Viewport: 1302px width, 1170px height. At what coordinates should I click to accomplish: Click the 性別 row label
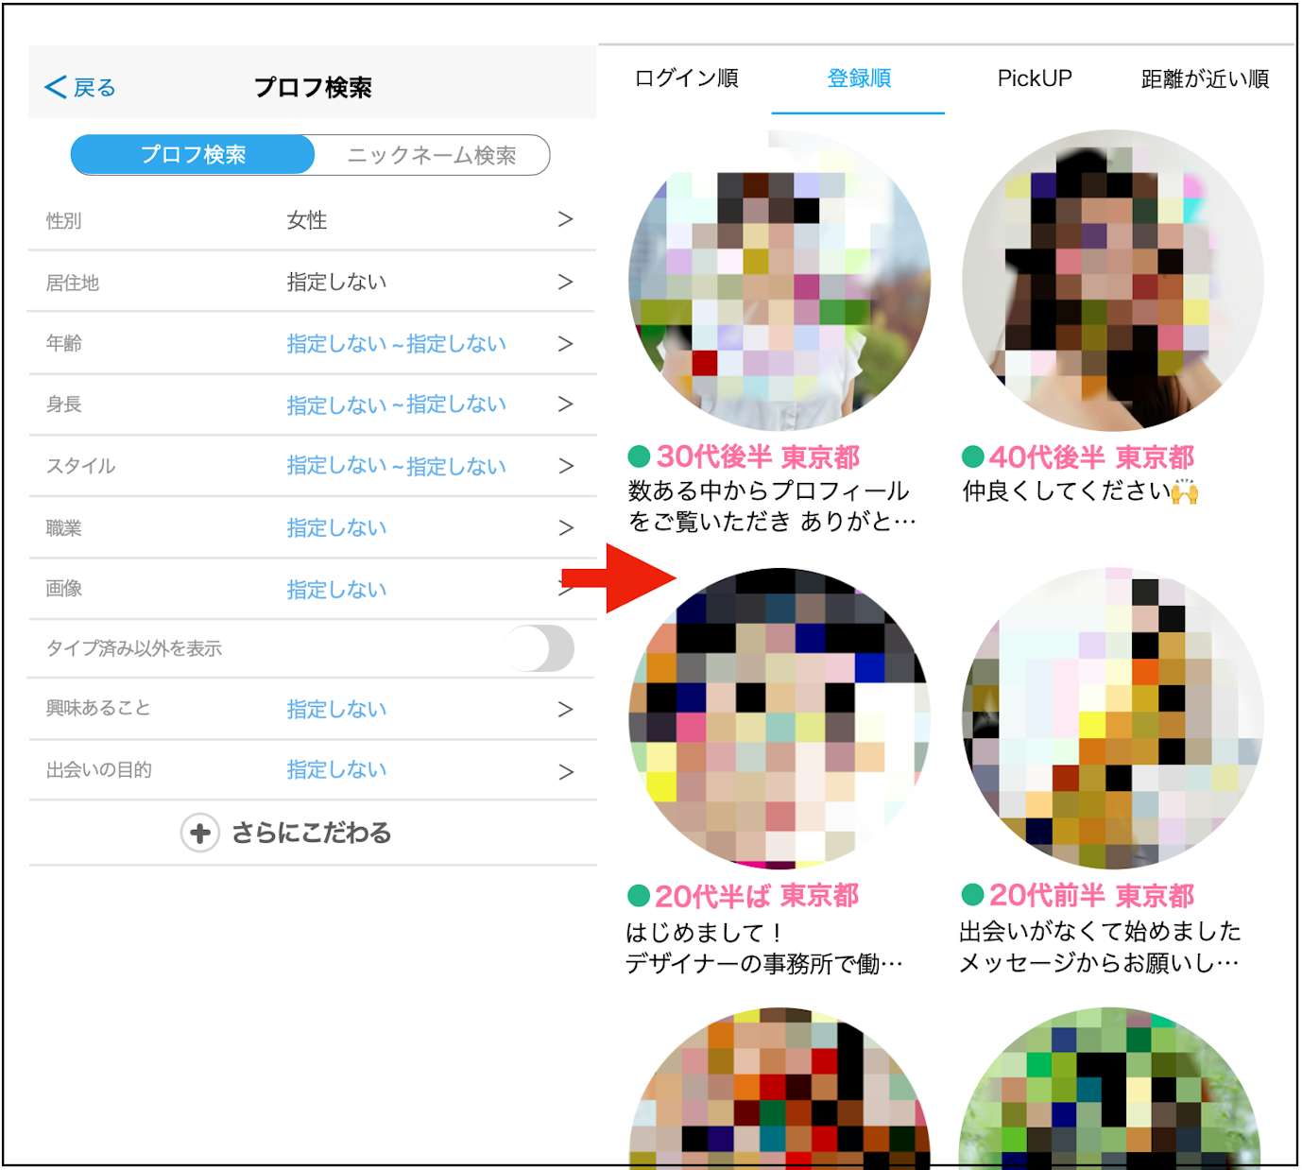[63, 221]
